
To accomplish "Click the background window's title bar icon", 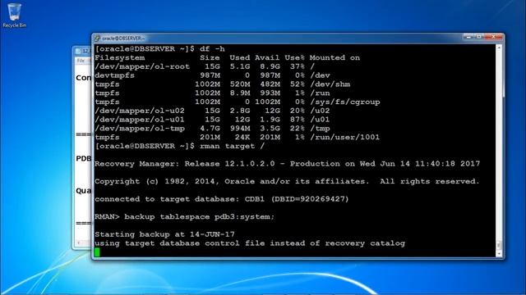I will point(78,51).
